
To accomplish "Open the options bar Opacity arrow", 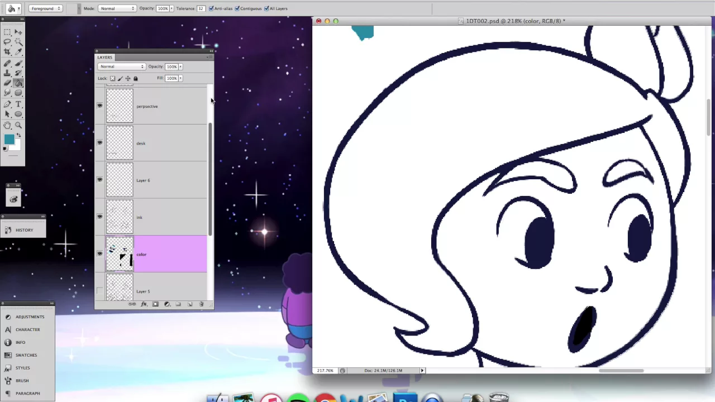I will (171, 8).
